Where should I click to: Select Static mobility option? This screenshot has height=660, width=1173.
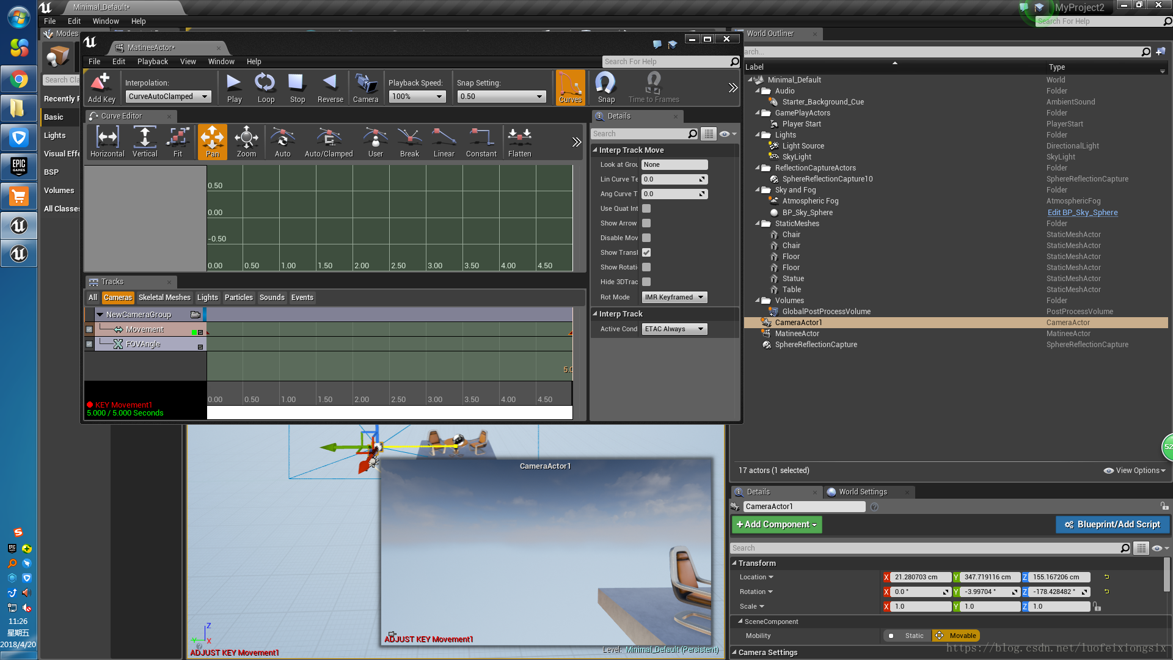click(x=907, y=636)
